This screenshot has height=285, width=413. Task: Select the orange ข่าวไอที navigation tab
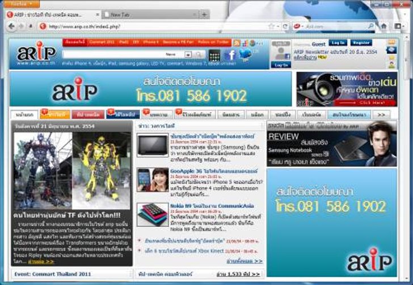pos(55,115)
